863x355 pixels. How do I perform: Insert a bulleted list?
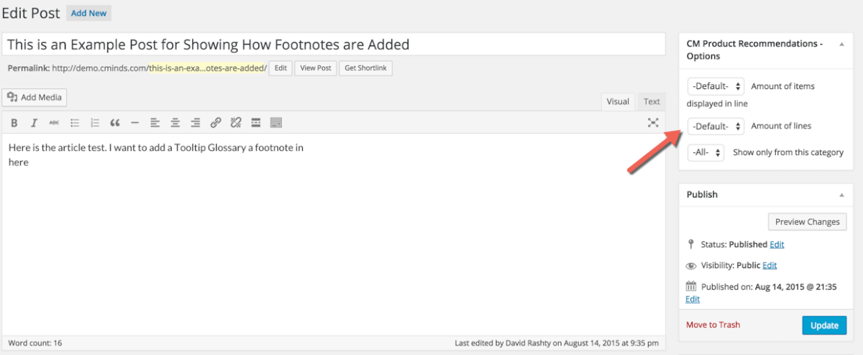pyautogui.click(x=74, y=123)
